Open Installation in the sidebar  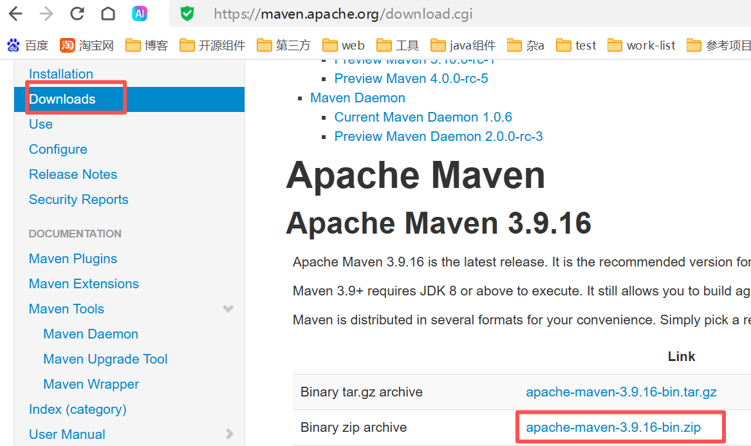pos(61,74)
